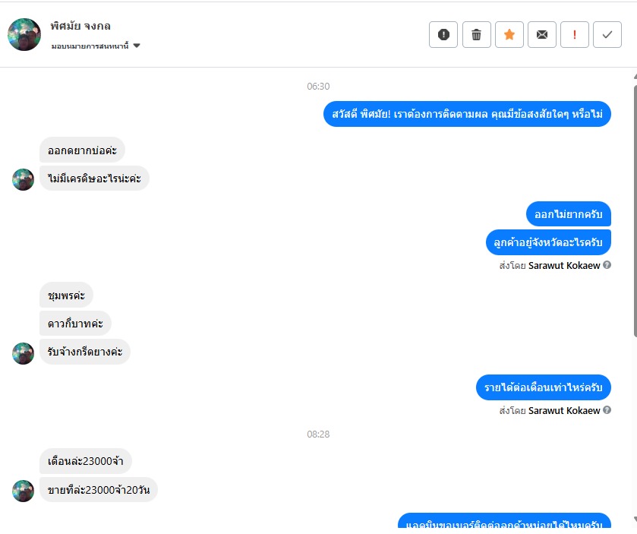Delete conversation using the trash icon

[477, 34]
